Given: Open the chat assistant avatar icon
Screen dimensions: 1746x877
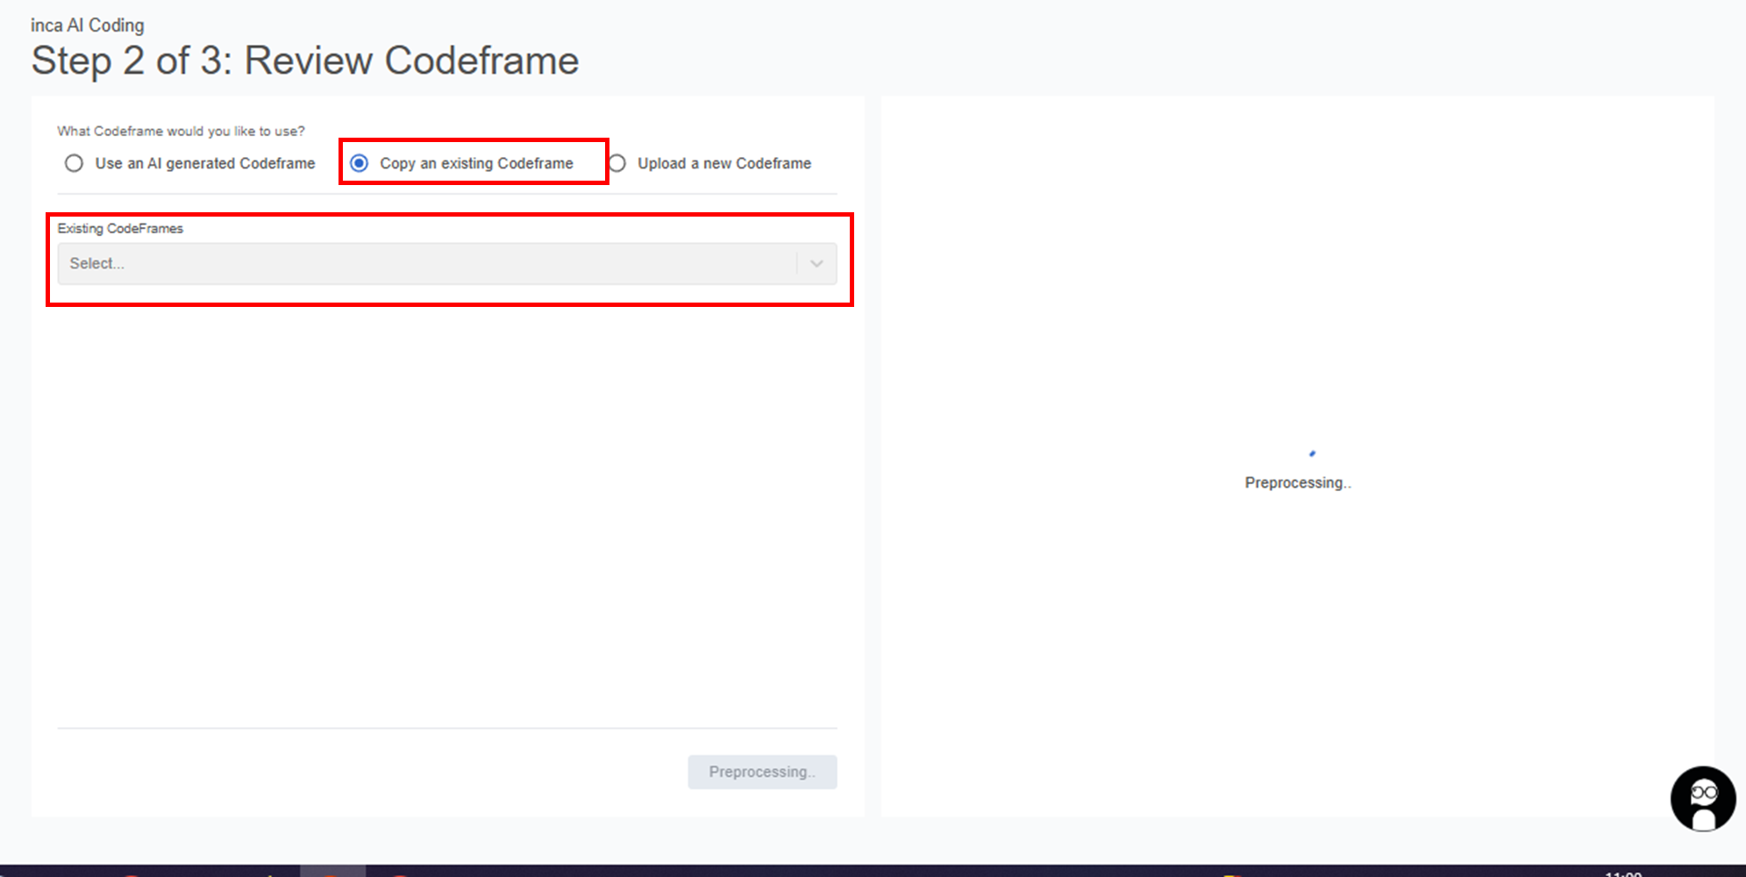Looking at the screenshot, I should pyautogui.click(x=1702, y=799).
